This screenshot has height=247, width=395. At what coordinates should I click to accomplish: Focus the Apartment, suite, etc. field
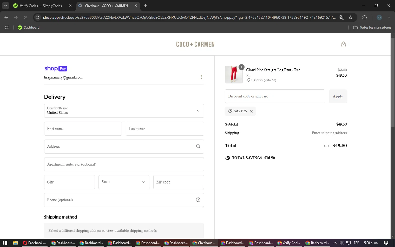(124, 164)
